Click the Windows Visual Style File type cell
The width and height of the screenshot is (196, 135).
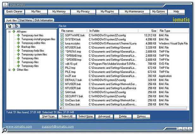pyautogui.click(x=173, y=43)
